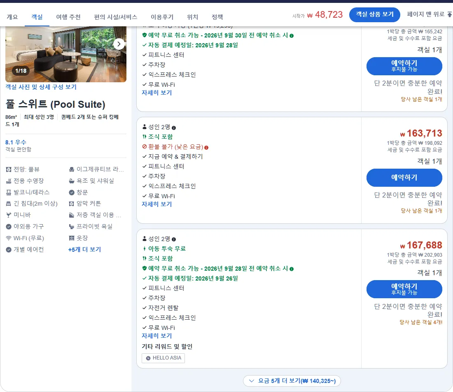Open the 위치 tab
Viewport: 453px width, 392px height.
192,17
